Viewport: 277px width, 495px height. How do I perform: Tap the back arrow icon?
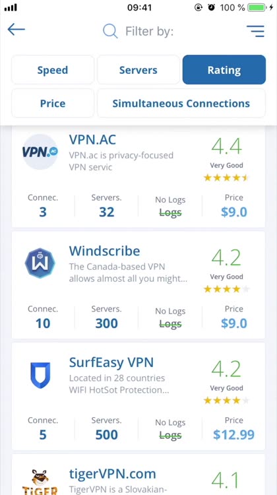[16, 30]
